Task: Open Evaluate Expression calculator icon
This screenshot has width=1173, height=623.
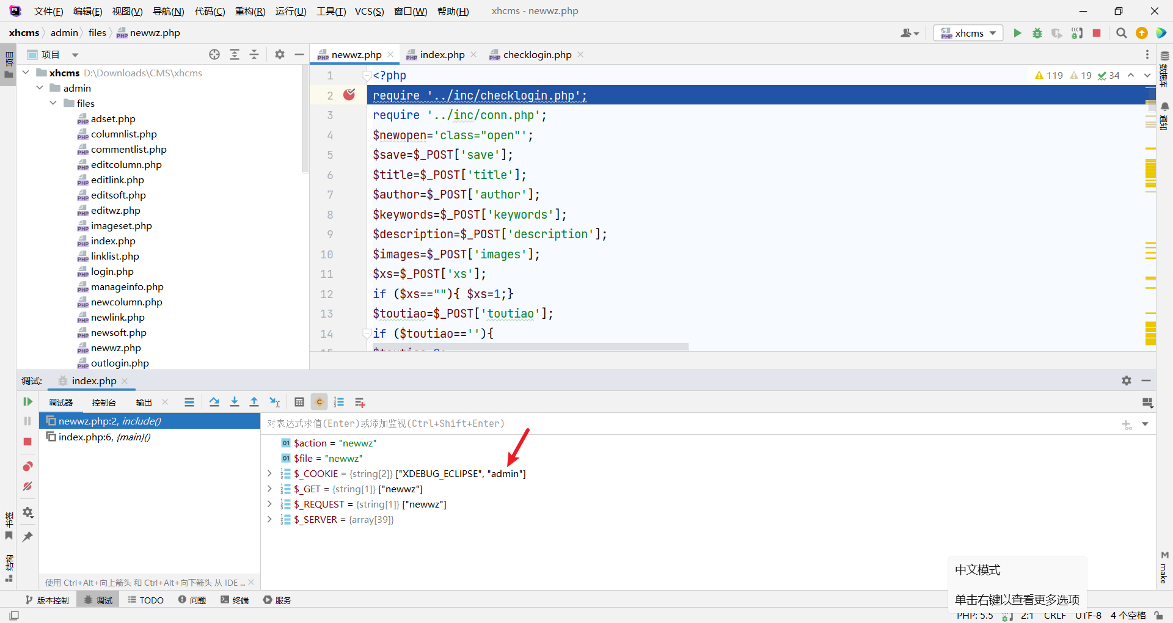Action: point(299,402)
